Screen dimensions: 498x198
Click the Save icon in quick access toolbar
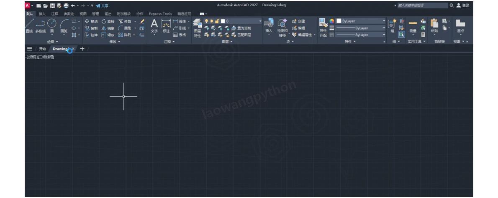point(52,6)
